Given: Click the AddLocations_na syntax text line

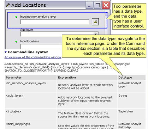Looking at the screenshot, I should tap(67, 64).
